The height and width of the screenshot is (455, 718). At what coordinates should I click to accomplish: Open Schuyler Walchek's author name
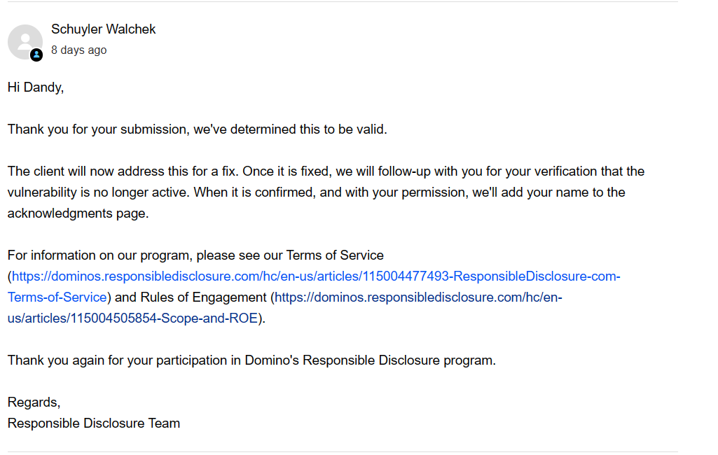pos(103,29)
